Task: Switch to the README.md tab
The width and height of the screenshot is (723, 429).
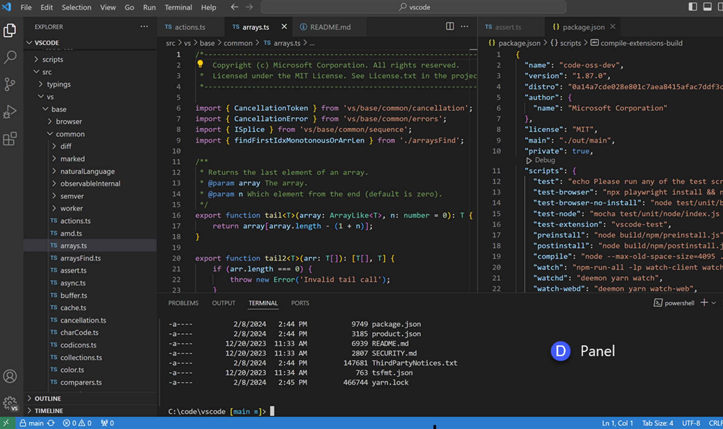Action: pos(329,27)
